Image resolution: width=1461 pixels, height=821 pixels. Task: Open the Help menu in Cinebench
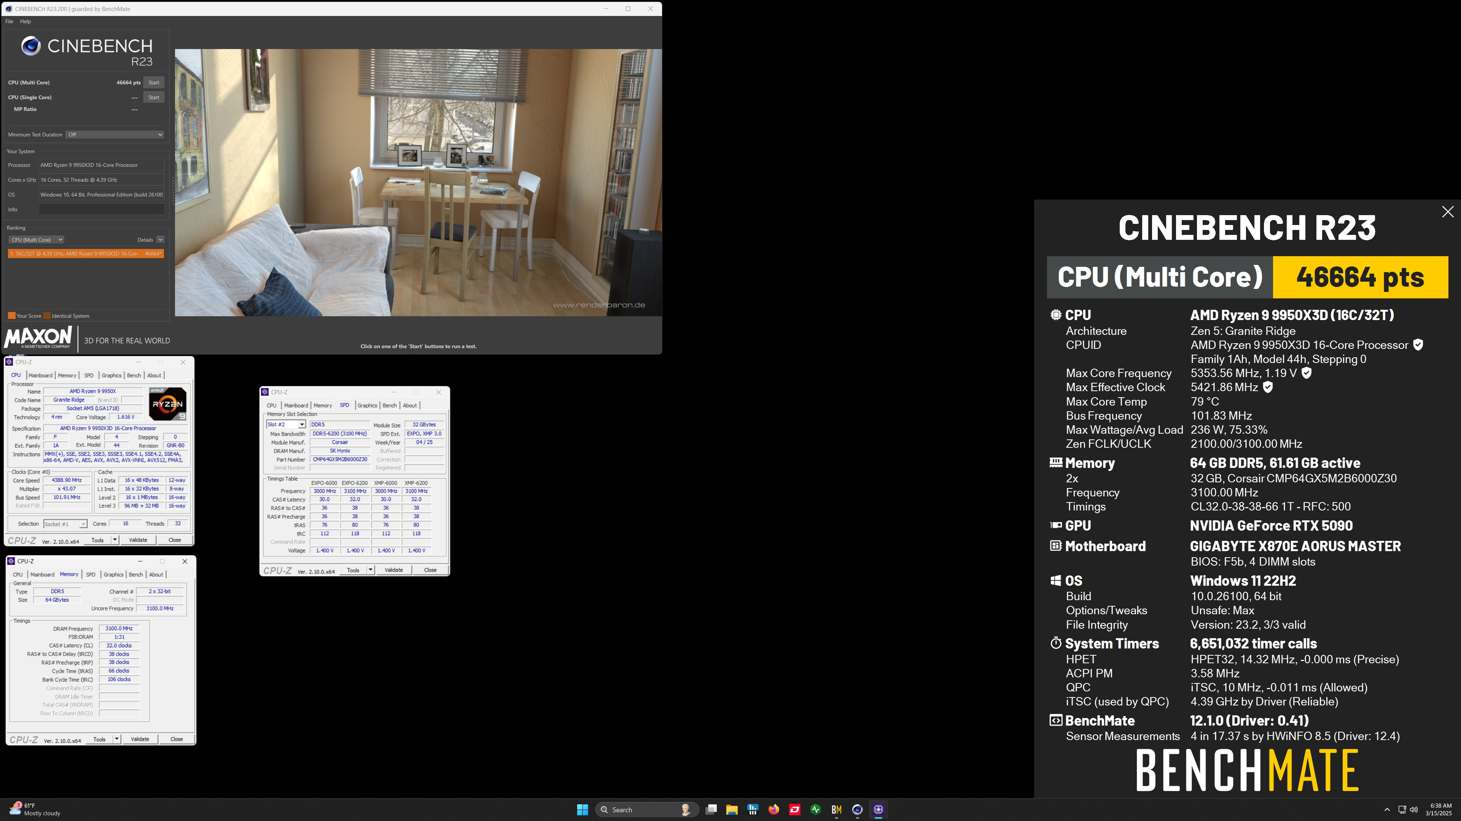[25, 22]
